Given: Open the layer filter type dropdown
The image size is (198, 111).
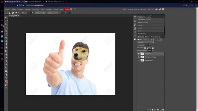Looking at the screenshot, I should coord(146,40).
